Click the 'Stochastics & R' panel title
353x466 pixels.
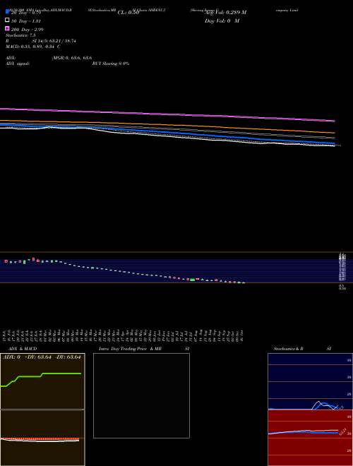click(x=289, y=349)
